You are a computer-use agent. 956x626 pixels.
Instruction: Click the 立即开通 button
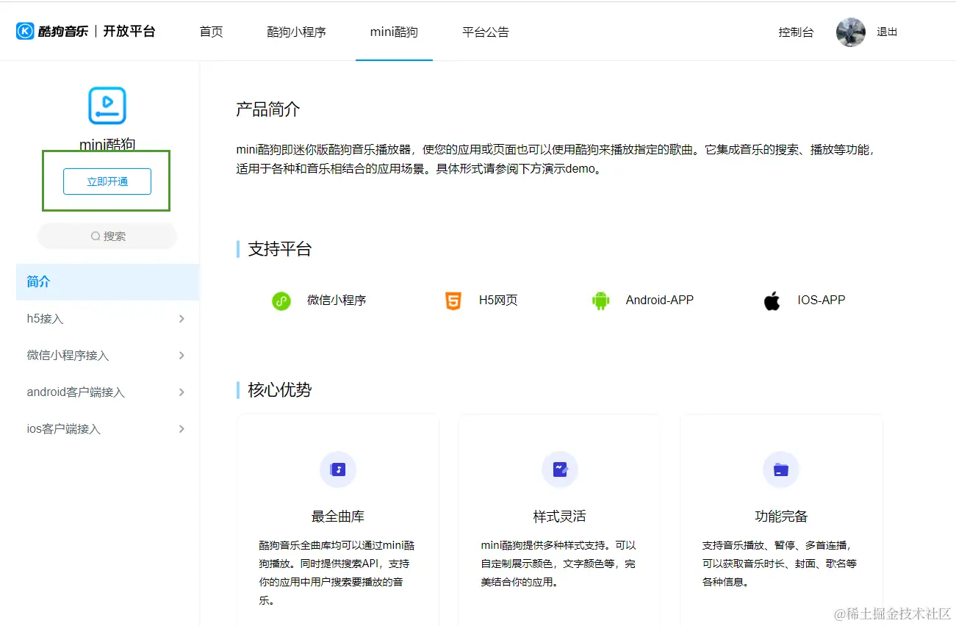click(107, 181)
